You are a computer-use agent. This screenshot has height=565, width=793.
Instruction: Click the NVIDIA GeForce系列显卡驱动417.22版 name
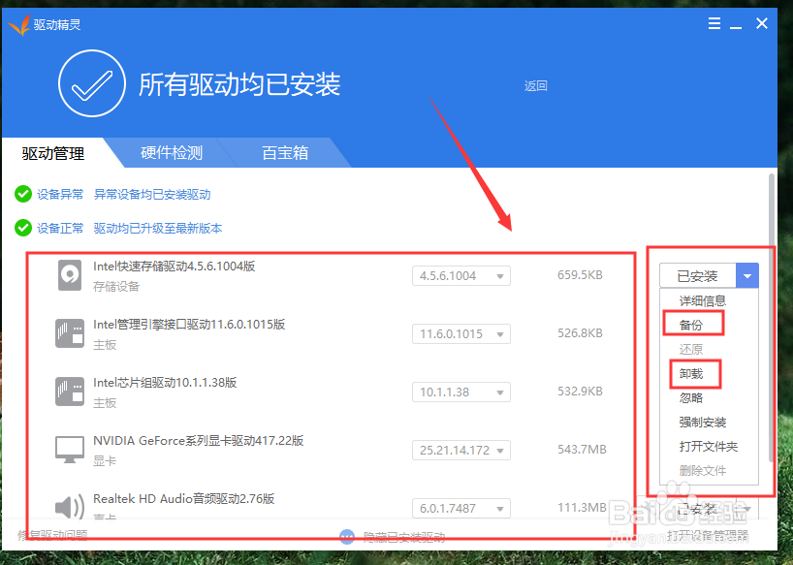[198, 441]
